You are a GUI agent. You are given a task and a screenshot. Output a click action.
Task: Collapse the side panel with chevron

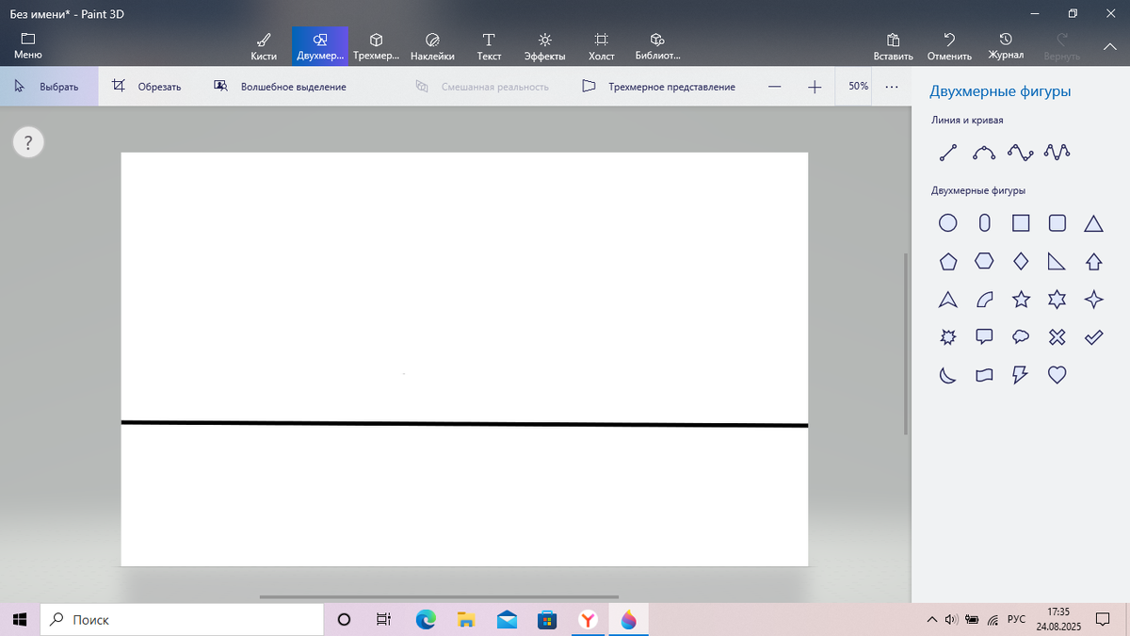[x=1109, y=45]
